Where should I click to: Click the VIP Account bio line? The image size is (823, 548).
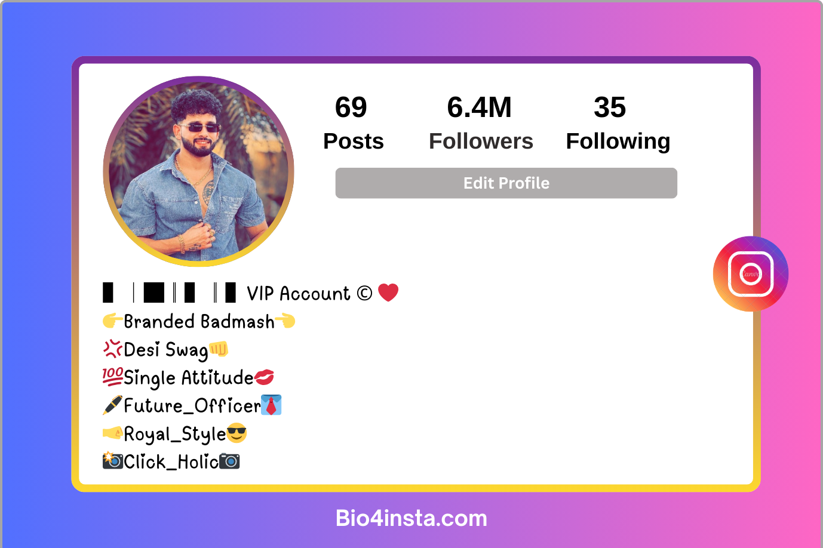tap(250, 293)
